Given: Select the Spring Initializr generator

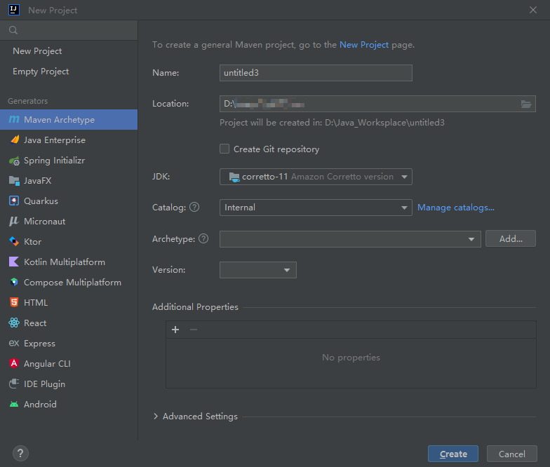Looking at the screenshot, I should click(x=54, y=161).
